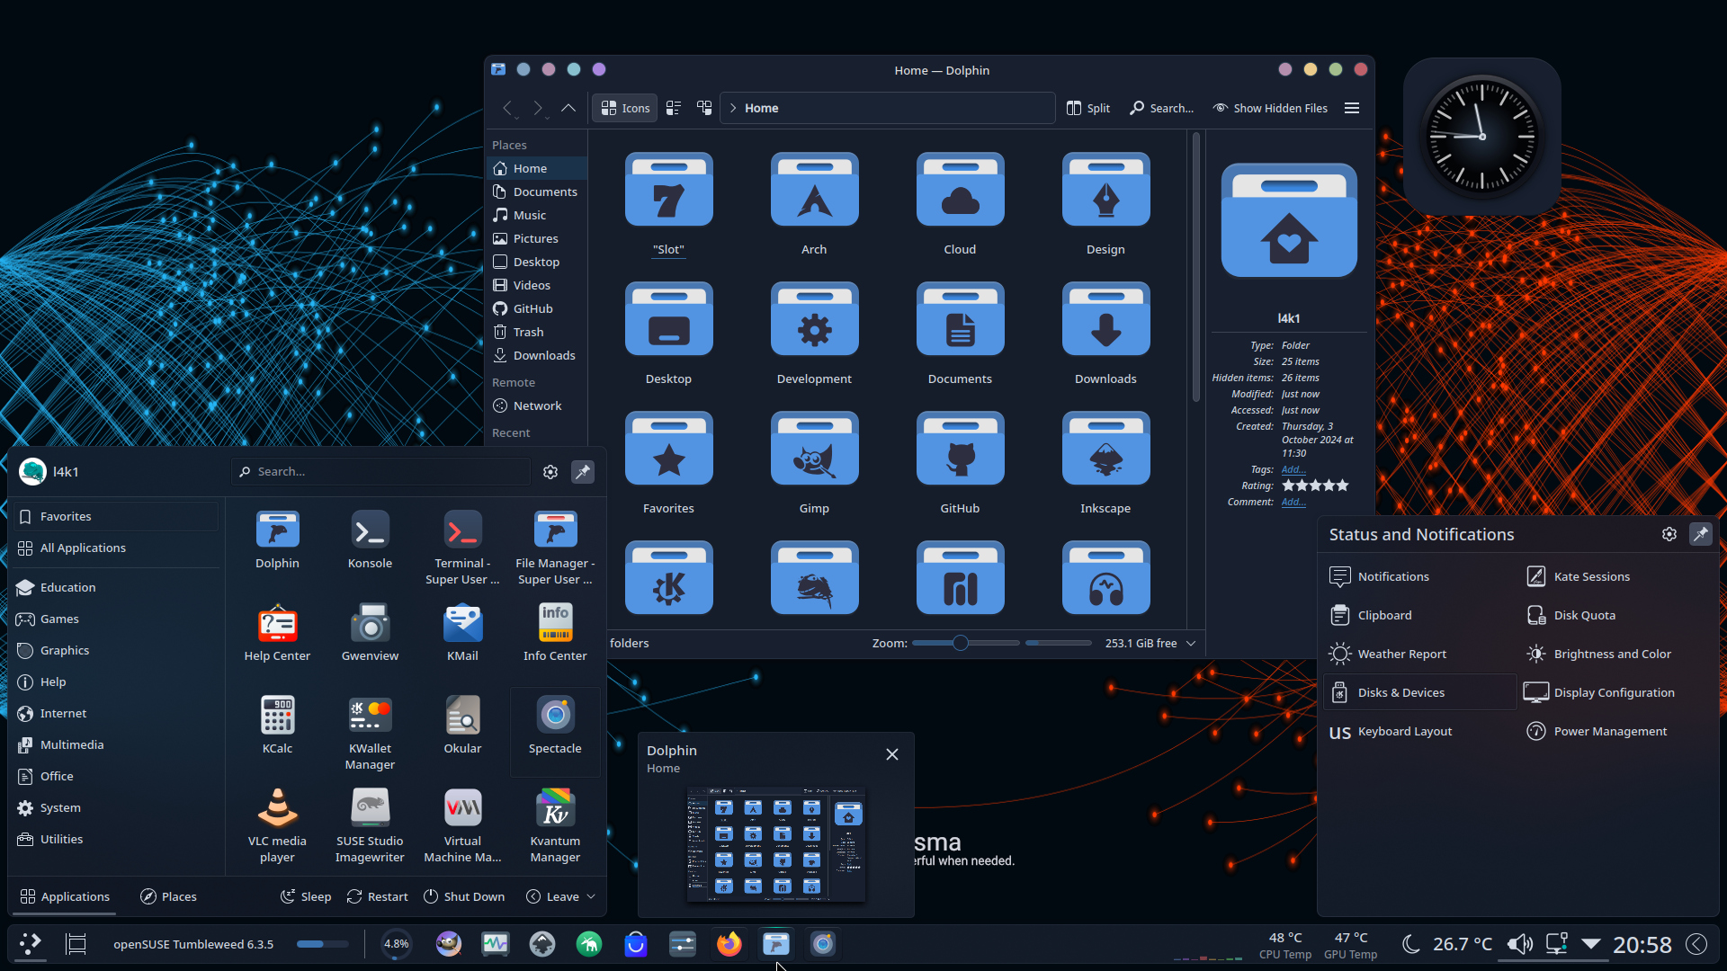Adjust the Dolphin zoom slider
Viewport: 1727px width, 971px height.
(965, 643)
